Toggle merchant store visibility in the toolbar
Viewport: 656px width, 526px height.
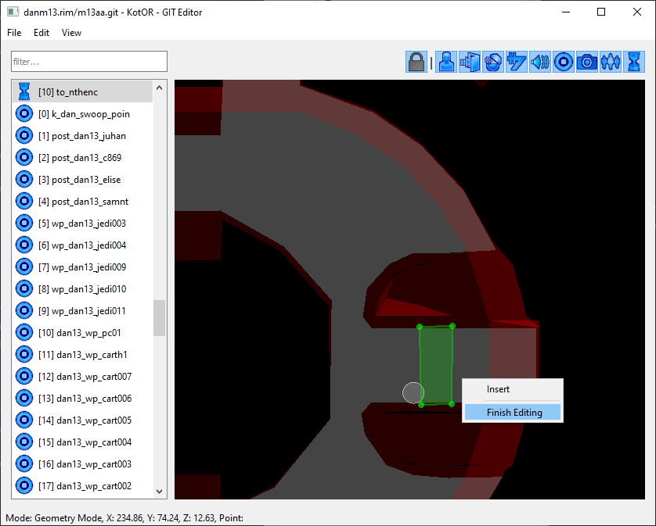pos(517,62)
